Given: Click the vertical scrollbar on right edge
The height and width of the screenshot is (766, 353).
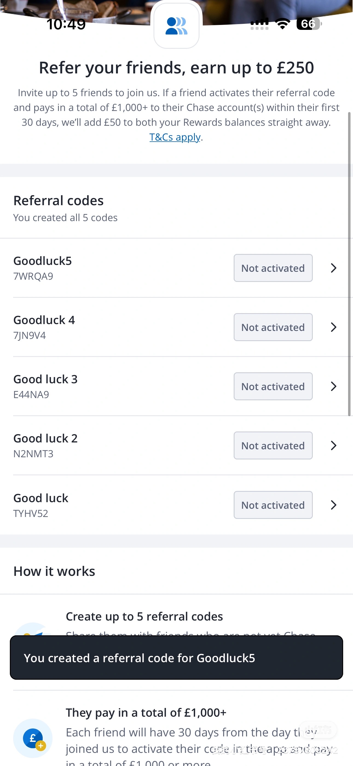Looking at the screenshot, I should click(349, 264).
